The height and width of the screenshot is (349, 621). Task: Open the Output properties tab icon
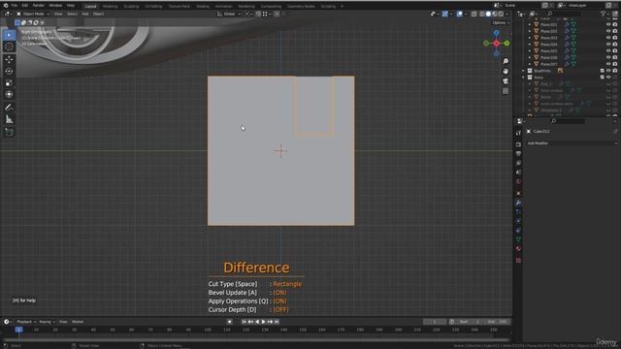tap(518, 153)
